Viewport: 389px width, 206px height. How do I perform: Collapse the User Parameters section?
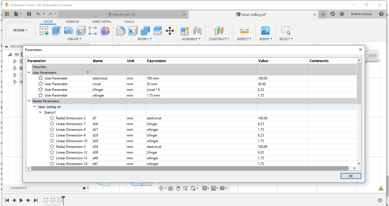(x=29, y=72)
